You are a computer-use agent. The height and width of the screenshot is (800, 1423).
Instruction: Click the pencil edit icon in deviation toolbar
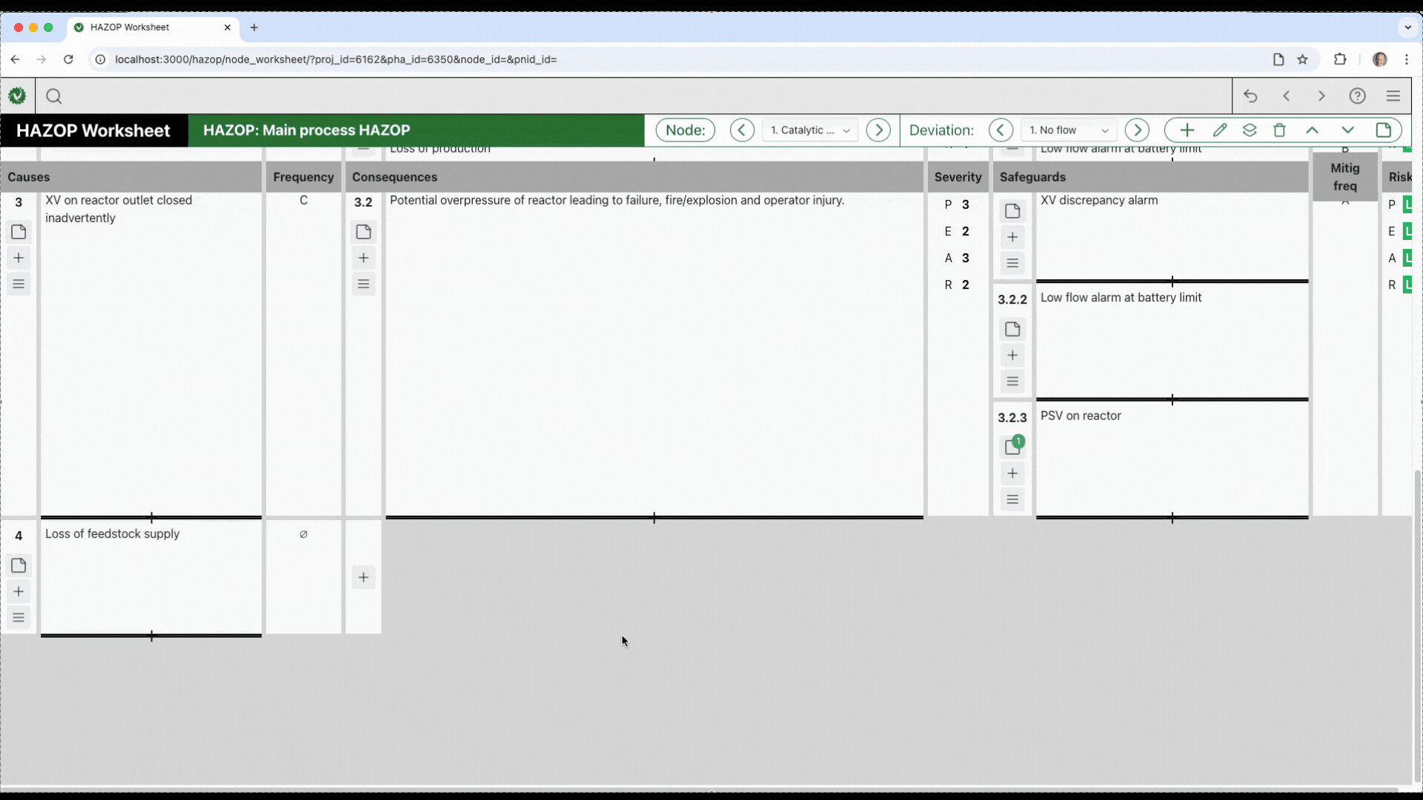coord(1220,130)
